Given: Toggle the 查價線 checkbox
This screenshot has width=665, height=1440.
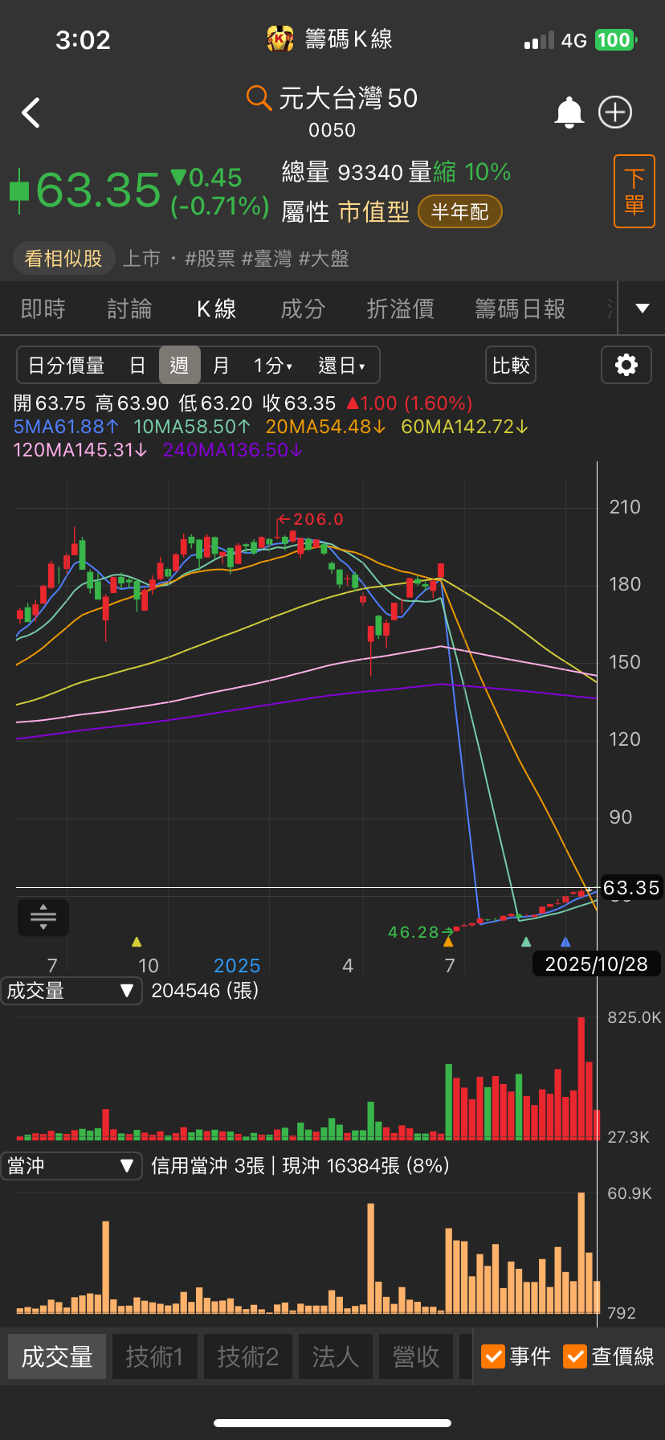Looking at the screenshot, I should pos(575,1356).
